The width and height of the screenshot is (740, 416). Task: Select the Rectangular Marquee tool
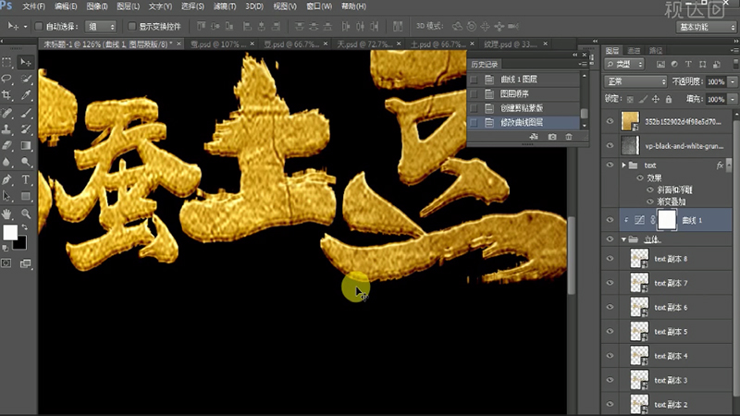pyautogui.click(x=7, y=62)
